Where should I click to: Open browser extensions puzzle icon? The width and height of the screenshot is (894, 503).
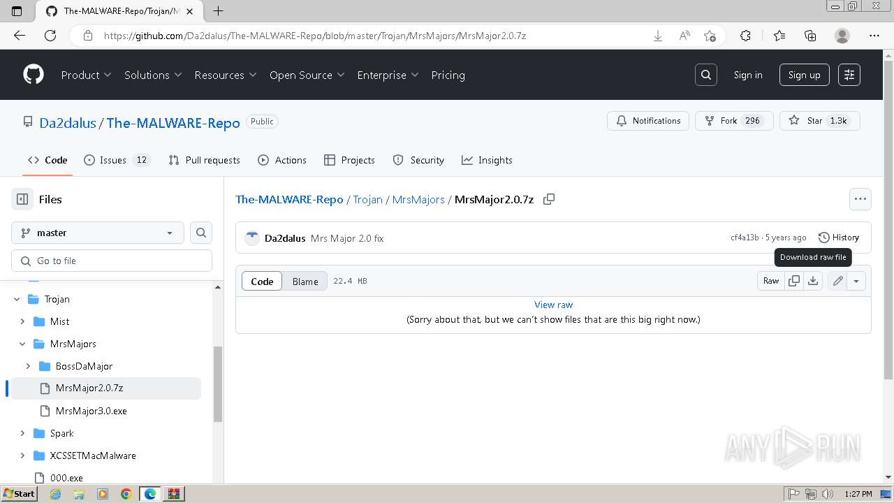pos(745,36)
